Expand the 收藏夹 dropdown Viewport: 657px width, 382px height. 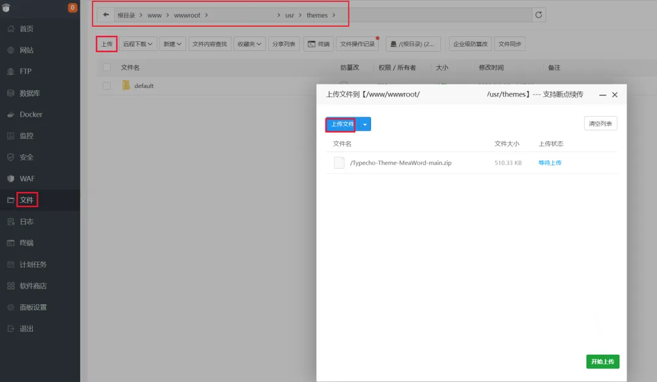pos(249,44)
